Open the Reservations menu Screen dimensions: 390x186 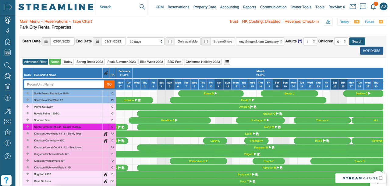178,7
